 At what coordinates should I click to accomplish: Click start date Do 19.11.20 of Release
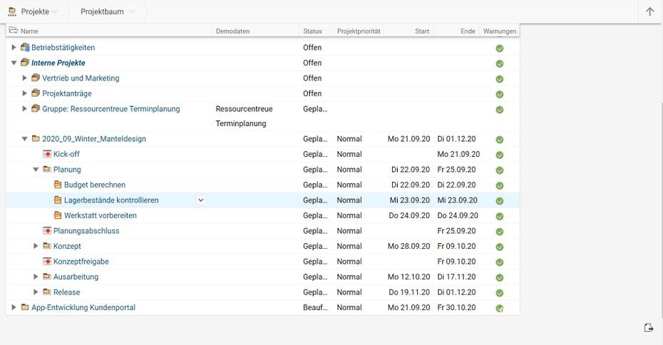[409, 292]
